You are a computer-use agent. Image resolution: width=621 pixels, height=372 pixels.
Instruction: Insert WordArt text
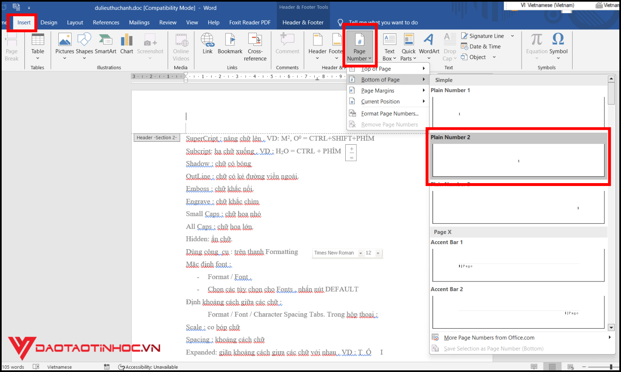pyautogui.click(x=429, y=45)
